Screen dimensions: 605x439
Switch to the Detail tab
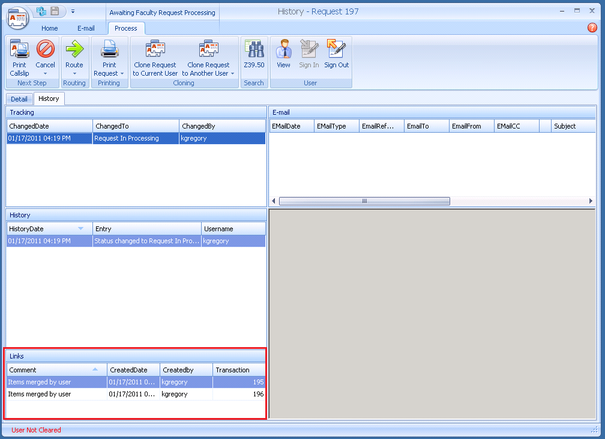(x=19, y=98)
